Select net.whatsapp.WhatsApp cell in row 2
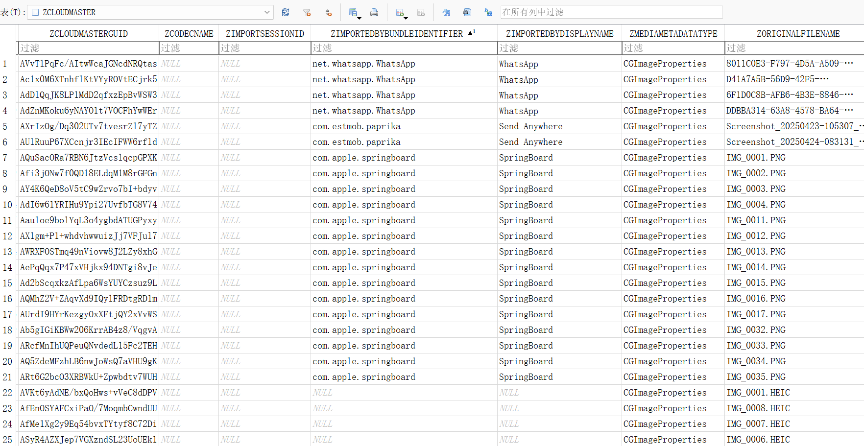 tap(404, 79)
